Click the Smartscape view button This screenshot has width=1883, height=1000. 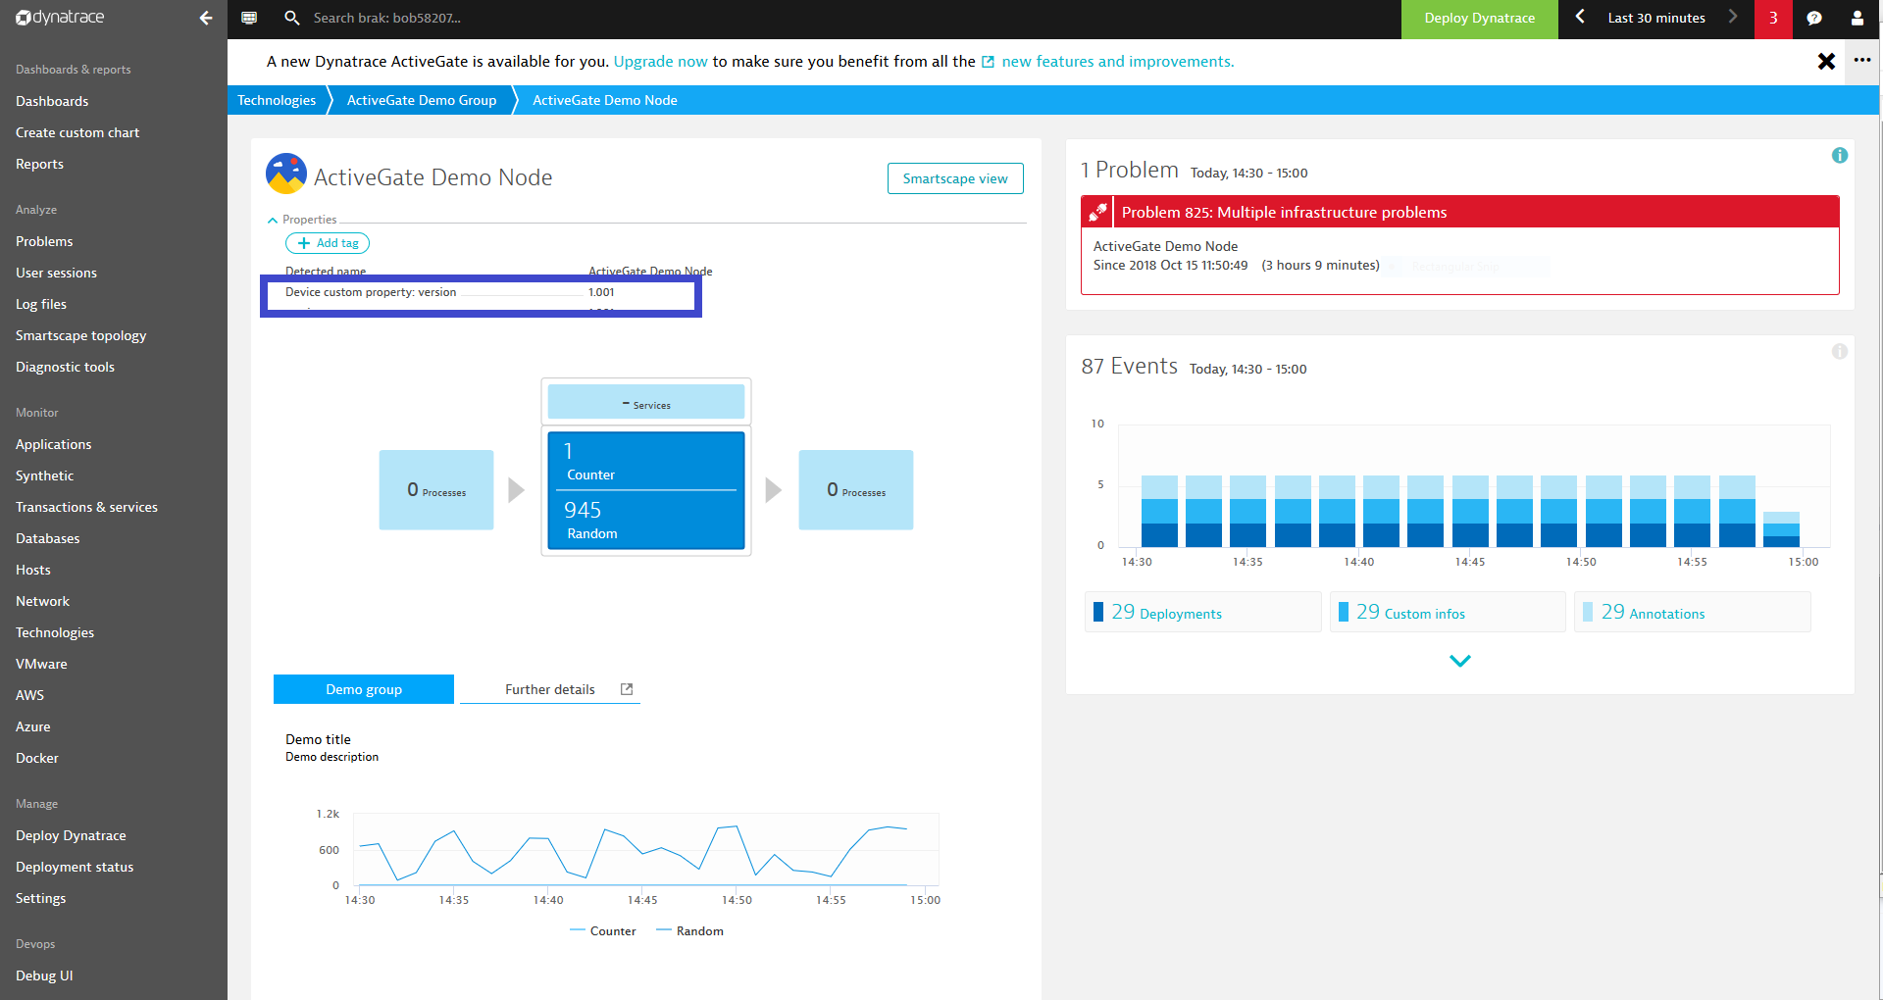[955, 178]
